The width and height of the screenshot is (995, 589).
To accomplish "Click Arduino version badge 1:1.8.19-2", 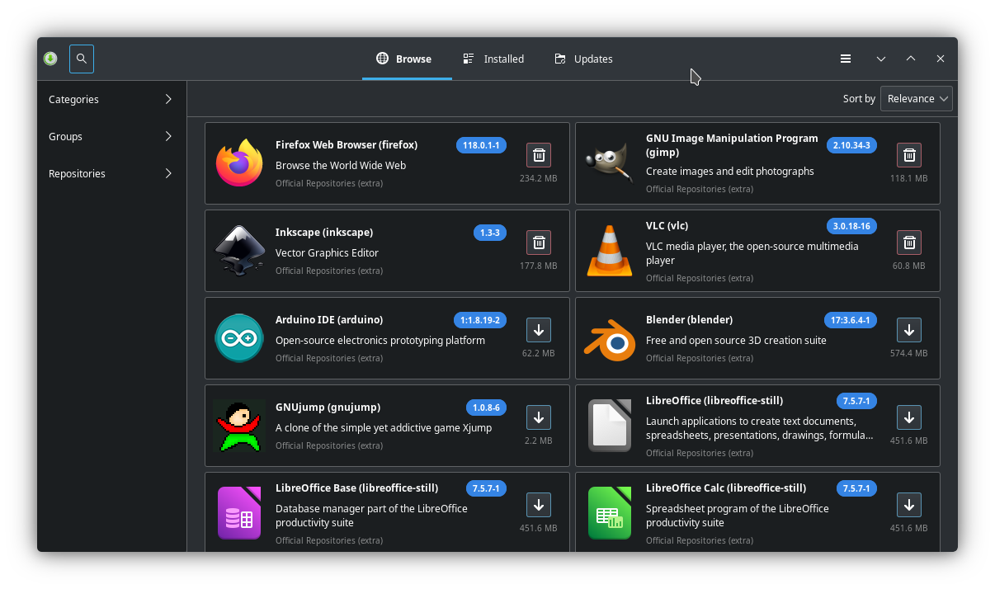I will (480, 320).
